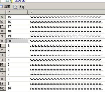Select the c1 cell containing 20
Screen dimensions: 105x94
coord(17,41)
